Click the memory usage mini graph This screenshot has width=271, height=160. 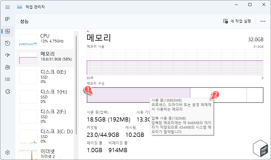[x=28, y=58]
